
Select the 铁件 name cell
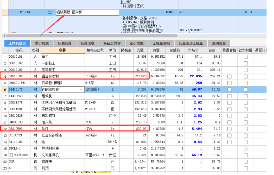tap(63, 129)
